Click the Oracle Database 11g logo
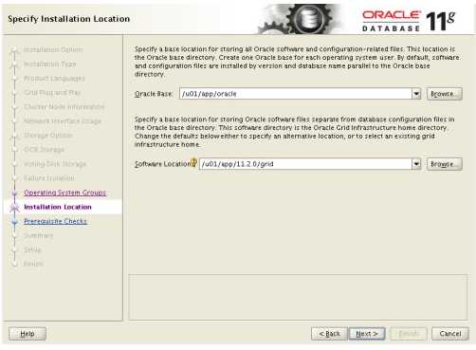This screenshot has height=350, width=476. pyautogui.click(x=409, y=21)
